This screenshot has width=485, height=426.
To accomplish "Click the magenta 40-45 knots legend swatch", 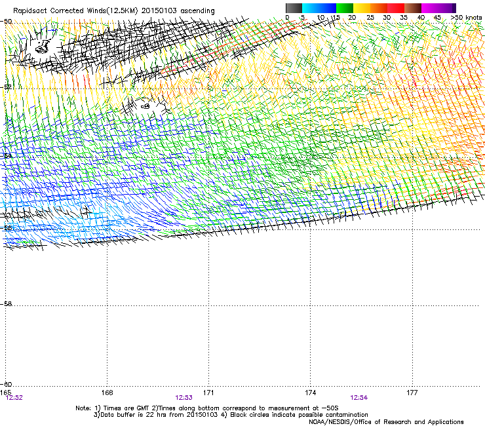I will pyautogui.click(x=430, y=8).
